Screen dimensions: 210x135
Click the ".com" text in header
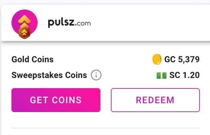(x=84, y=24)
